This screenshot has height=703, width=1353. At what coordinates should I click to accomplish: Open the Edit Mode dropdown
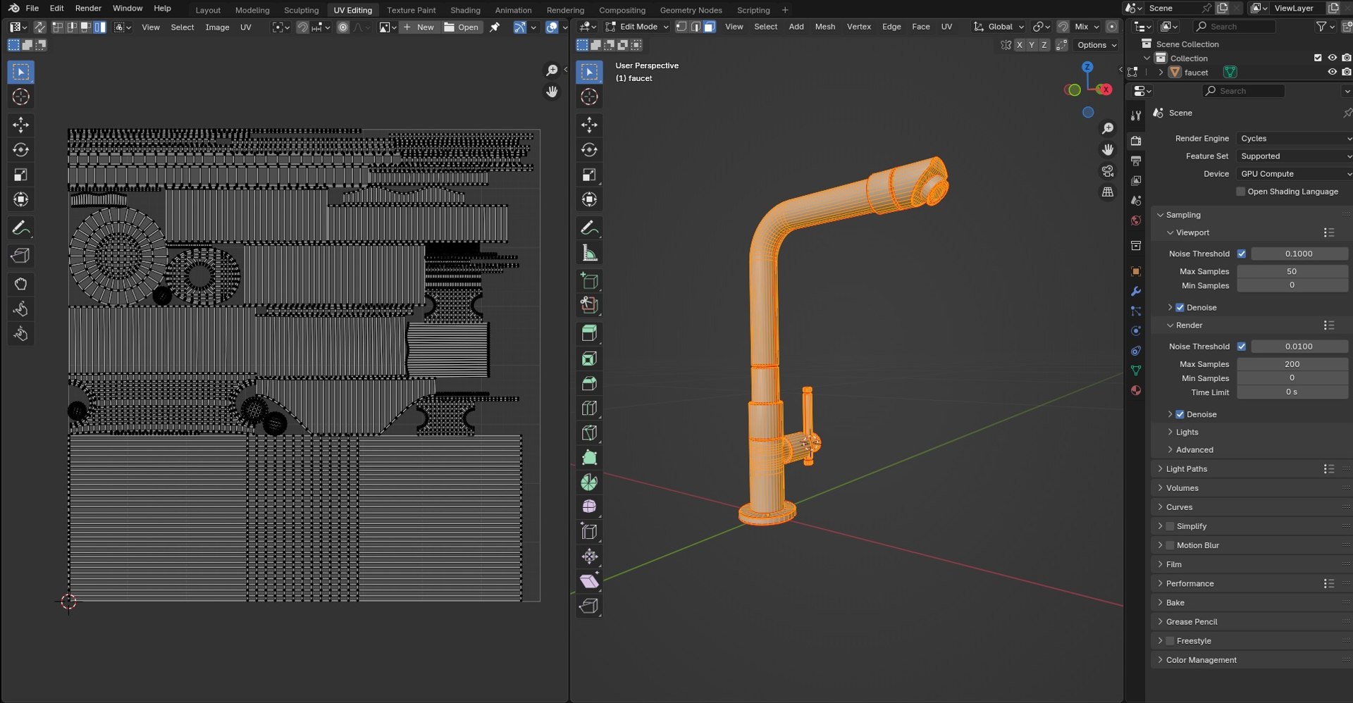(x=637, y=27)
